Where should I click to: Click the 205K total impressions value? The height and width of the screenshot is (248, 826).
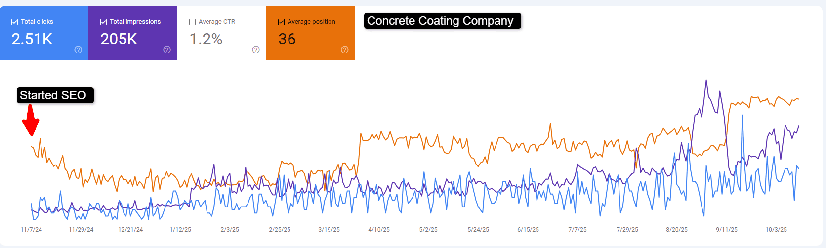click(119, 39)
